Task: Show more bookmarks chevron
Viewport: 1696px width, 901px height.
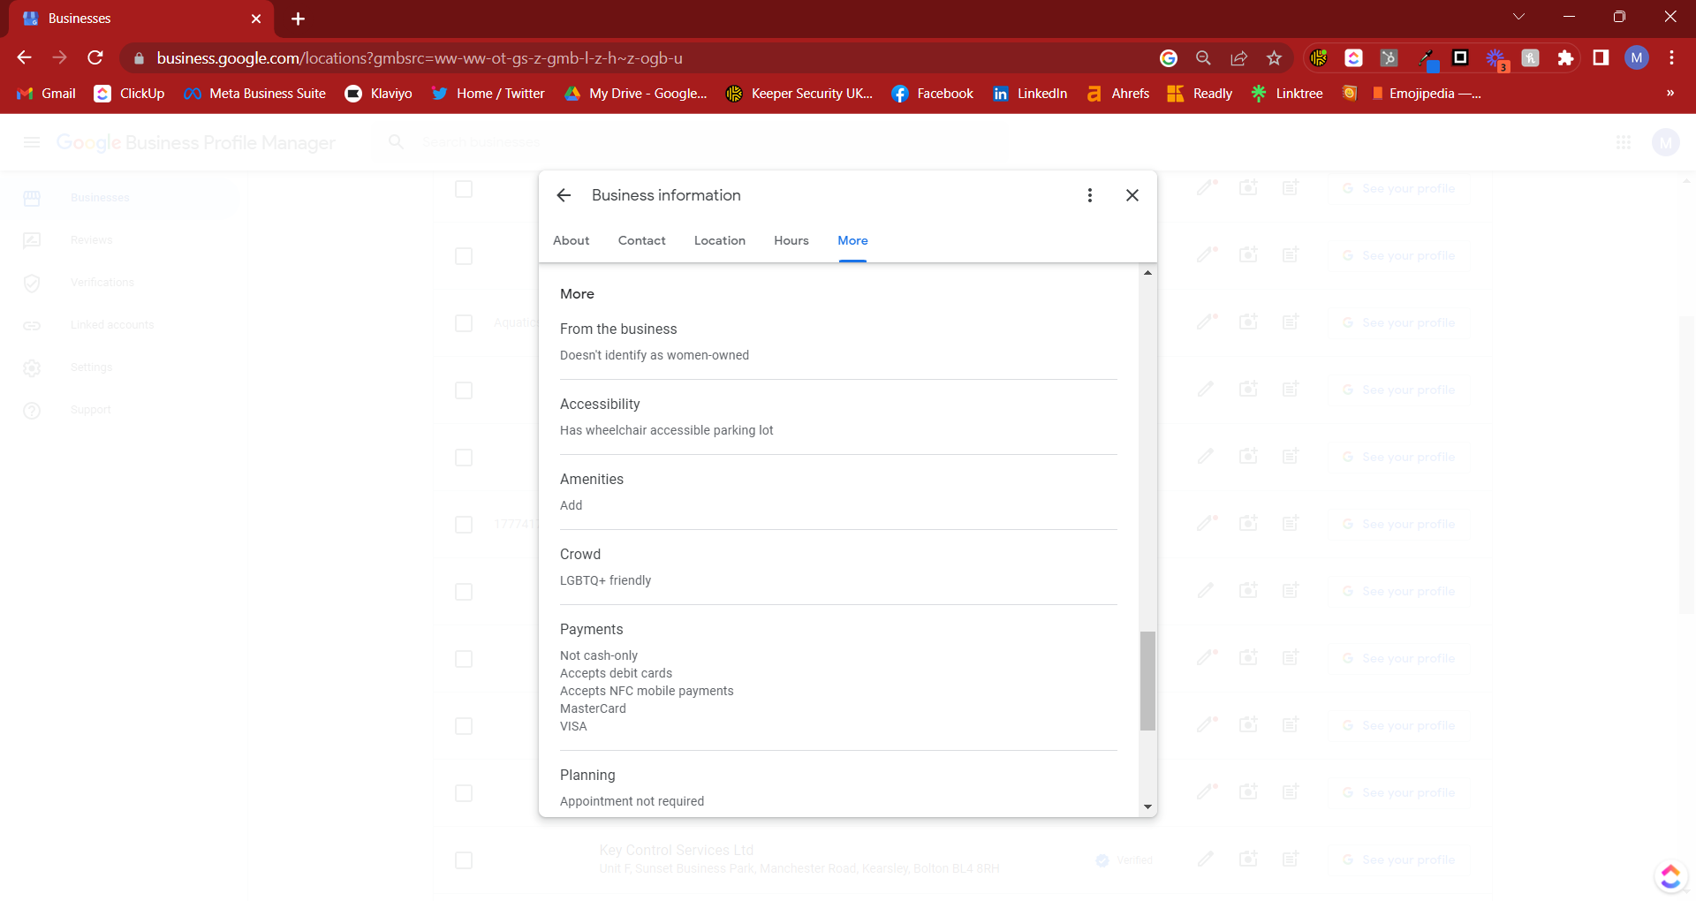Action: tap(1669, 93)
